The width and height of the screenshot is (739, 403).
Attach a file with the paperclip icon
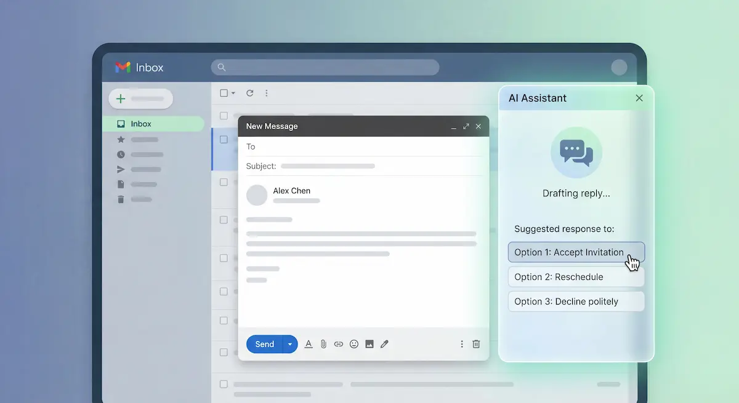click(323, 344)
